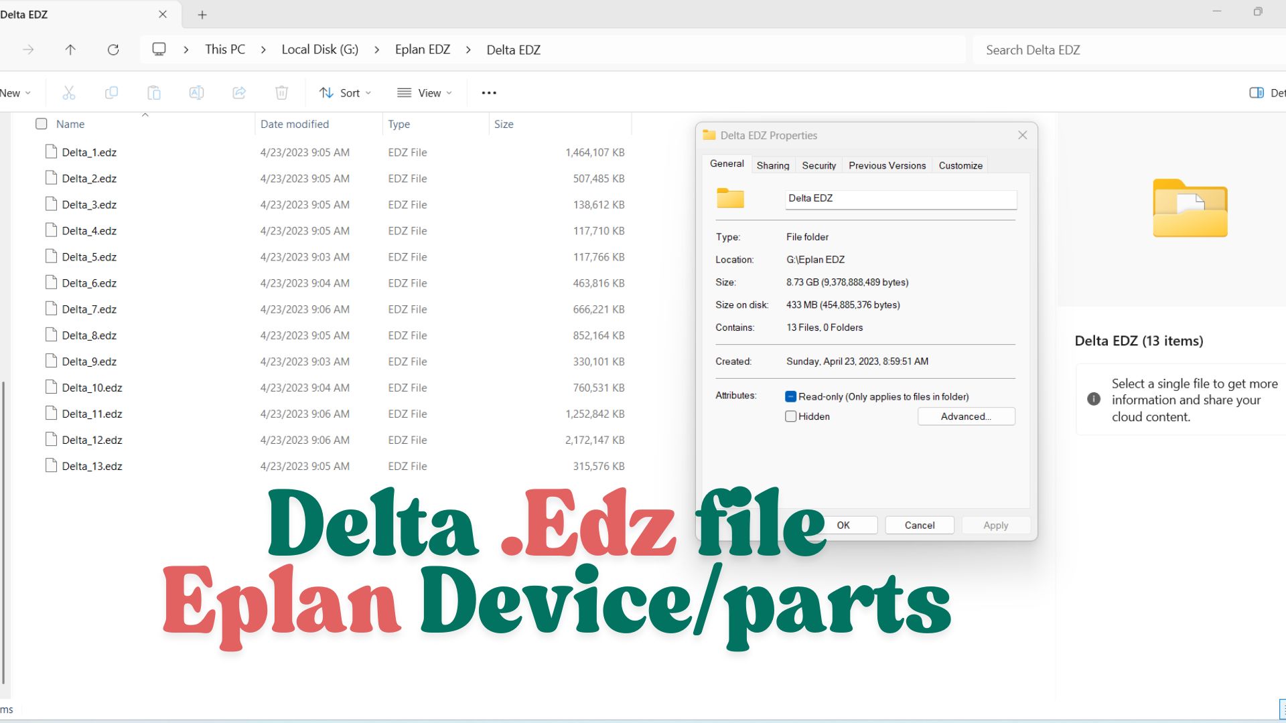Toggle the Details pane icon on the right
The height and width of the screenshot is (723, 1286).
click(1257, 92)
